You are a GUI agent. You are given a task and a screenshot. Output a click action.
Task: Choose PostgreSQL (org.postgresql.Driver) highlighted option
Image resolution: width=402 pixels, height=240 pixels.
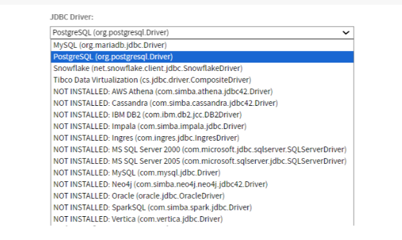click(202, 57)
